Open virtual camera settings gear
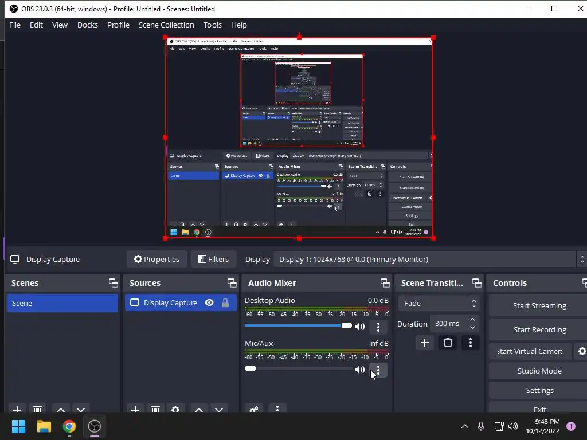The image size is (587, 440). (582, 351)
